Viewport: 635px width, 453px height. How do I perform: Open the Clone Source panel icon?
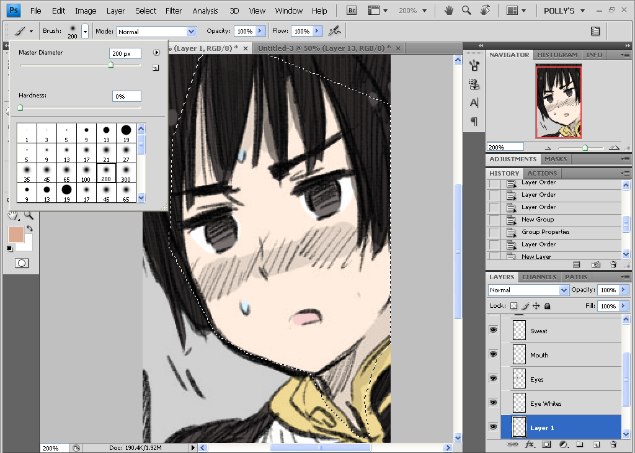[x=474, y=84]
